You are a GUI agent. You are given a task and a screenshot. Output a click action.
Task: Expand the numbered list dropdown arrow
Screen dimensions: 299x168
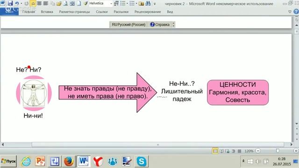click(136, 3)
